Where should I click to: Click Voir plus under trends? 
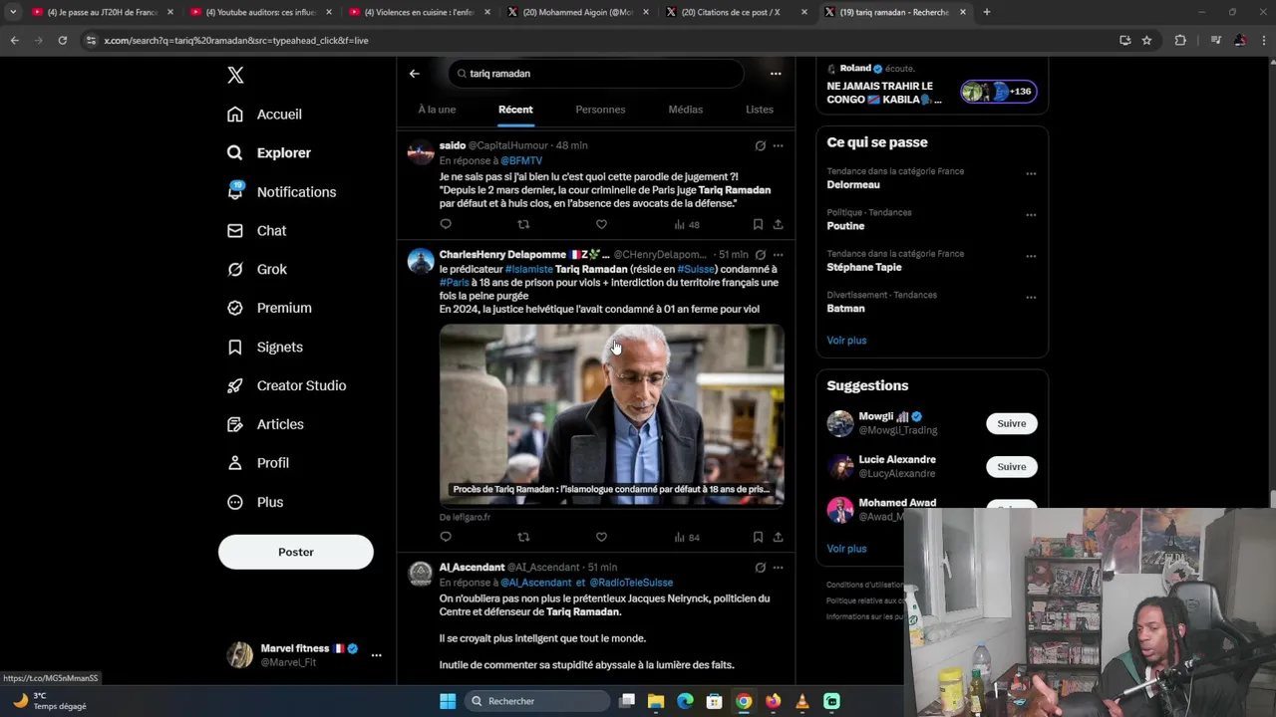(x=846, y=341)
